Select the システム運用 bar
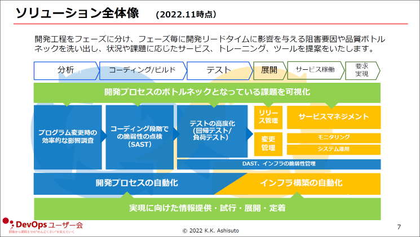 [x=333, y=149]
